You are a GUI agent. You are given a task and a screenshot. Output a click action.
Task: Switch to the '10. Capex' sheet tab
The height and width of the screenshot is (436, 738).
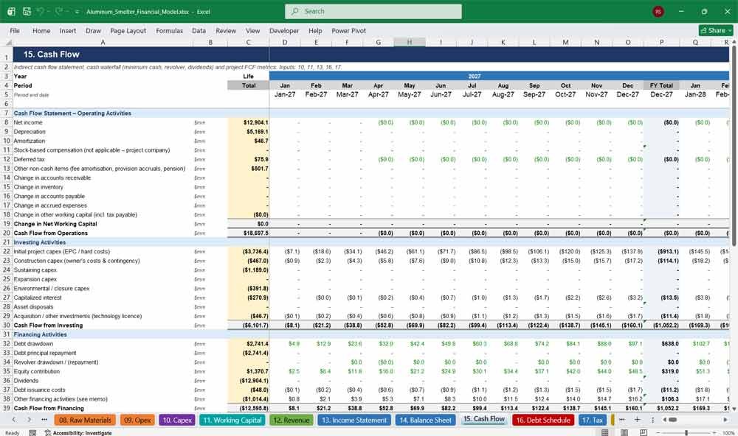pos(177,420)
